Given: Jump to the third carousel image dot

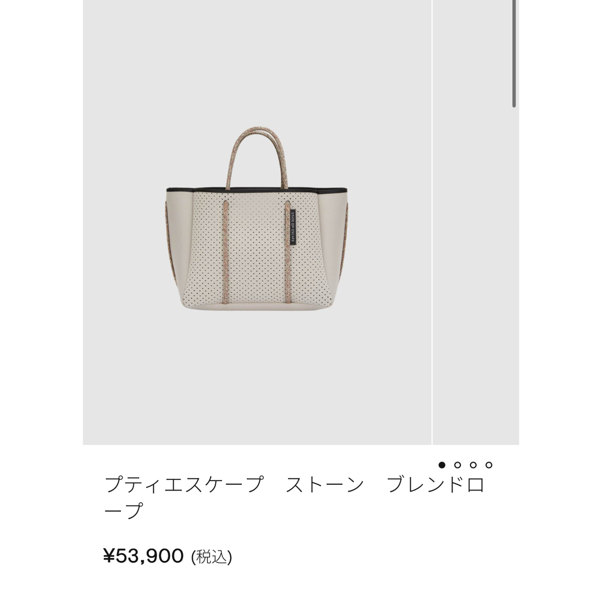Looking at the screenshot, I should 473,465.
